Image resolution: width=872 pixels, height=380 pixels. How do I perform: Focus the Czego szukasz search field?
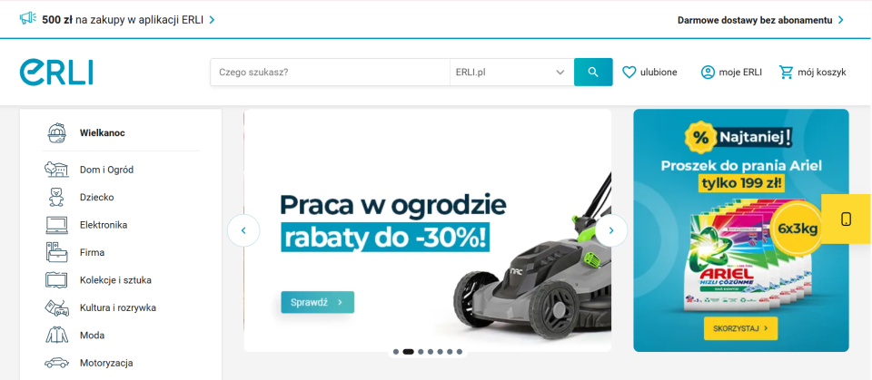point(330,73)
